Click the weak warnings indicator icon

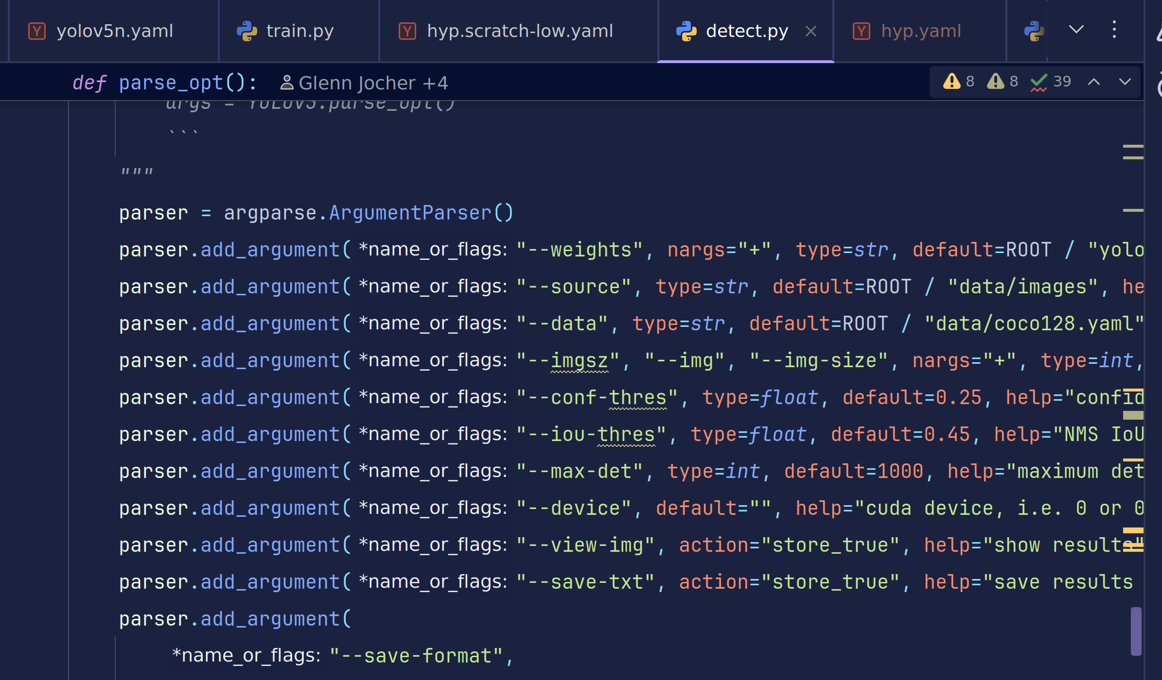point(995,81)
